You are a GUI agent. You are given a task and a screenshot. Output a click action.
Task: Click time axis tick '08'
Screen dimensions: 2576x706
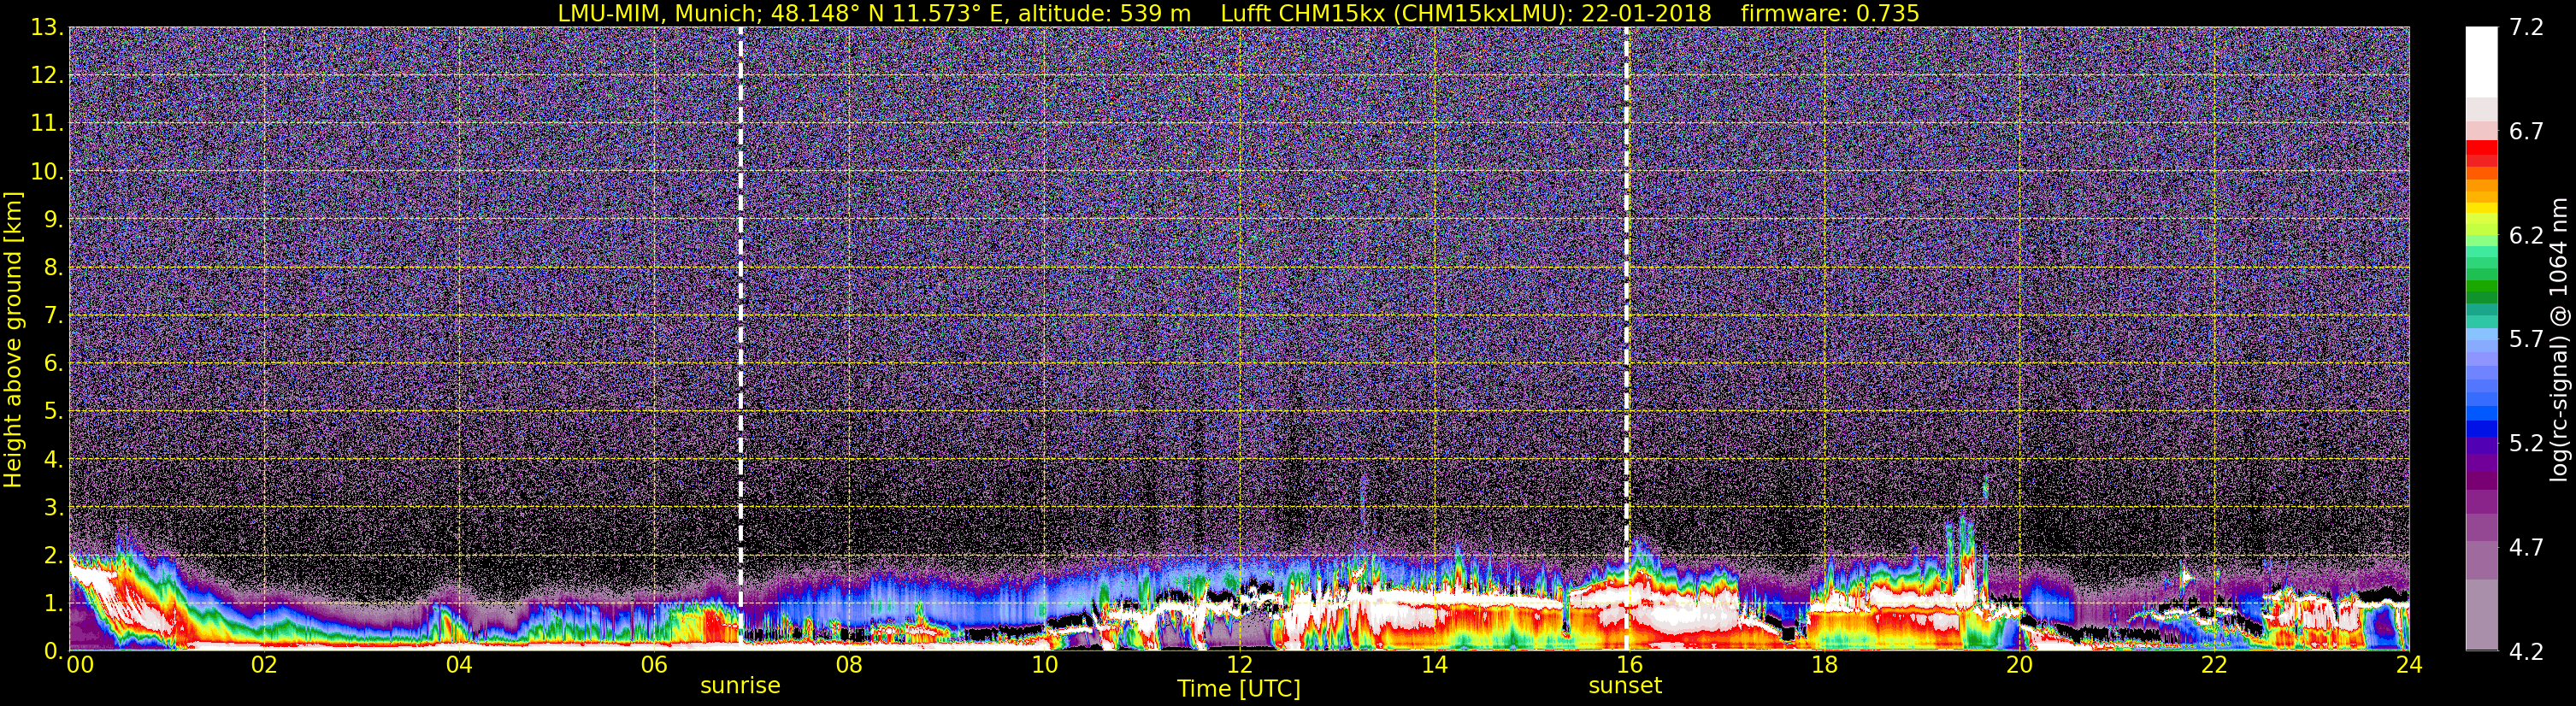849,666
